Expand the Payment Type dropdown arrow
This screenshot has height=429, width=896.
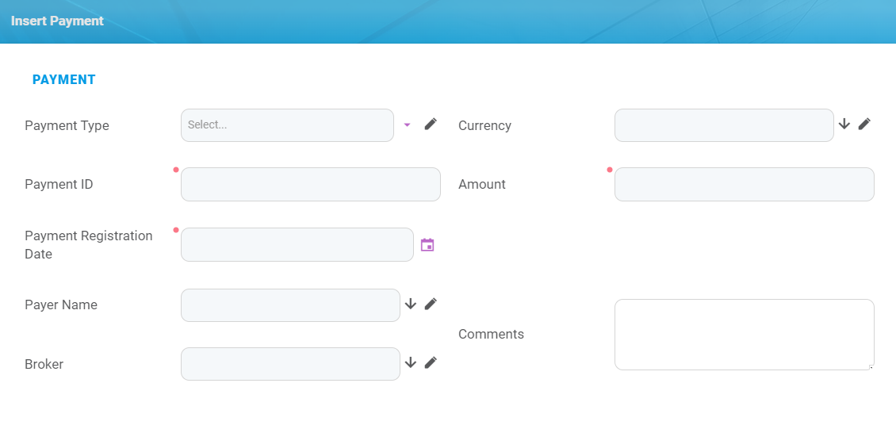(408, 124)
